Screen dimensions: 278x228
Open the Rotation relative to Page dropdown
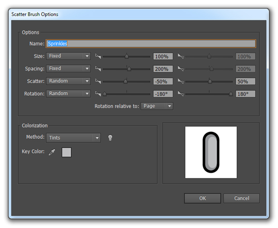(x=157, y=106)
